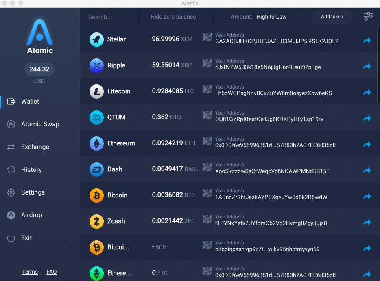This screenshot has height=281, width=380.
Task: Click the Ethereum Classic coin icon
Action: [96, 274]
